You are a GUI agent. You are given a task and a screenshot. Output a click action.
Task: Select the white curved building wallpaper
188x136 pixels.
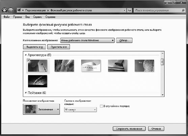(91, 65)
